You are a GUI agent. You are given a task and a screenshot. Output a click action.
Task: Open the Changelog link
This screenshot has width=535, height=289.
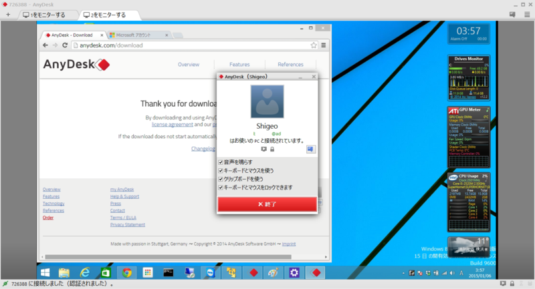pos(203,149)
